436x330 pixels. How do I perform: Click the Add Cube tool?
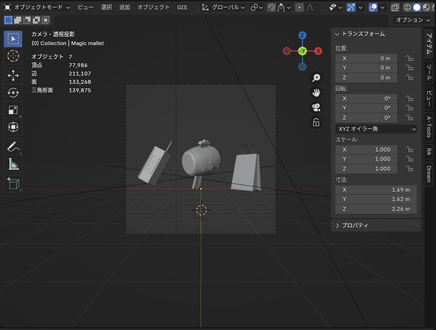13,183
